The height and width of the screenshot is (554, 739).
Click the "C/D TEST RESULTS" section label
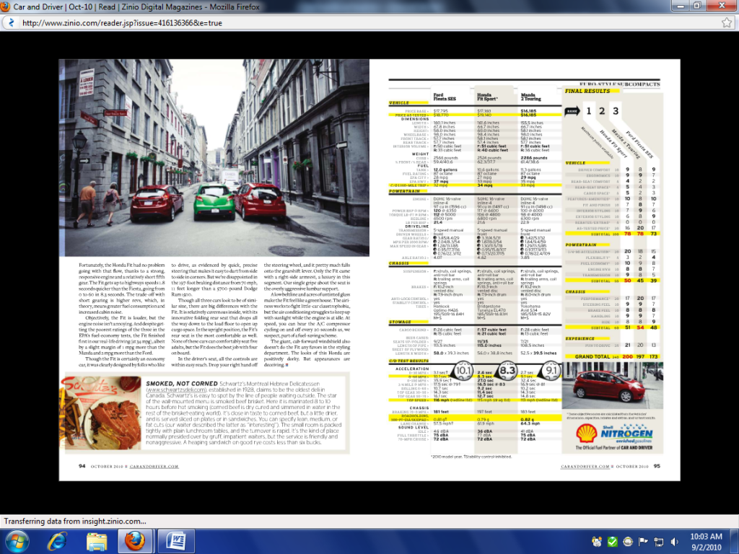click(408, 361)
